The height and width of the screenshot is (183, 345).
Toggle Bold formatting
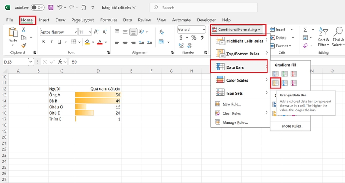click(44, 42)
